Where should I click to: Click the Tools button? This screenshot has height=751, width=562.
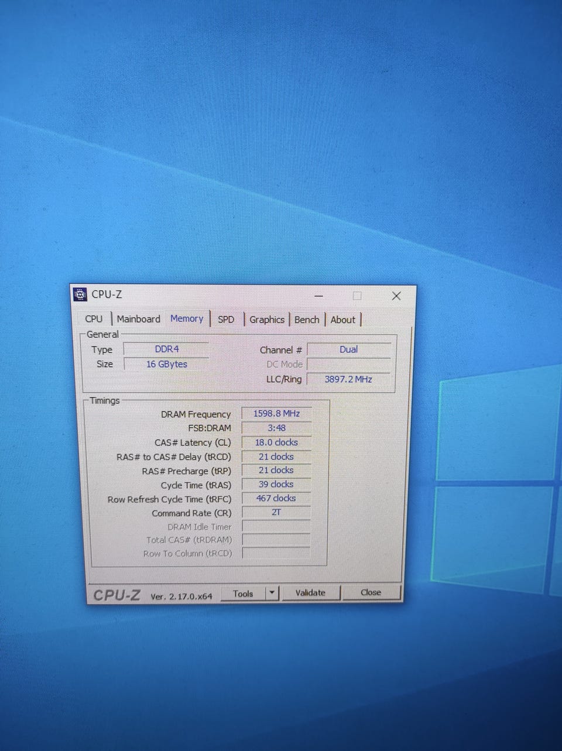pyautogui.click(x=243, y=594)
